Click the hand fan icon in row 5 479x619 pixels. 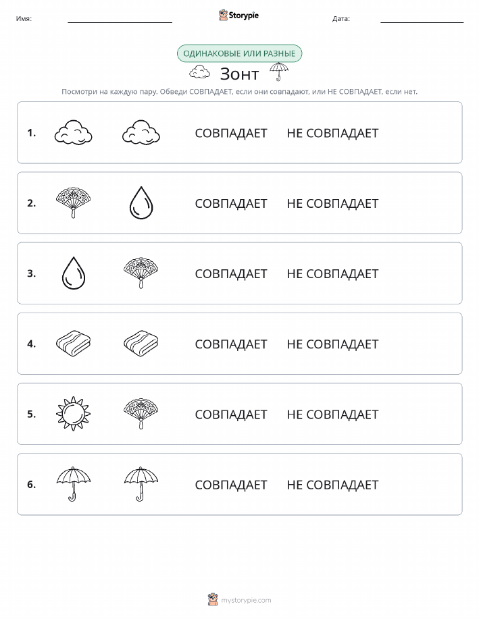tap(141, 414)
